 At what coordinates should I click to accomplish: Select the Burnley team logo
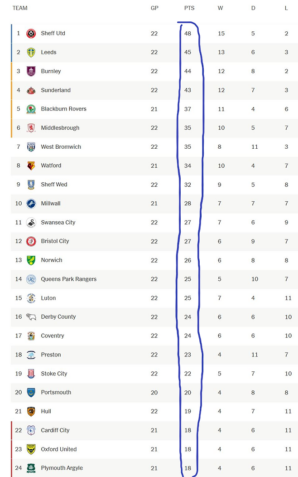pyautogui.click(x=31, y=71)
